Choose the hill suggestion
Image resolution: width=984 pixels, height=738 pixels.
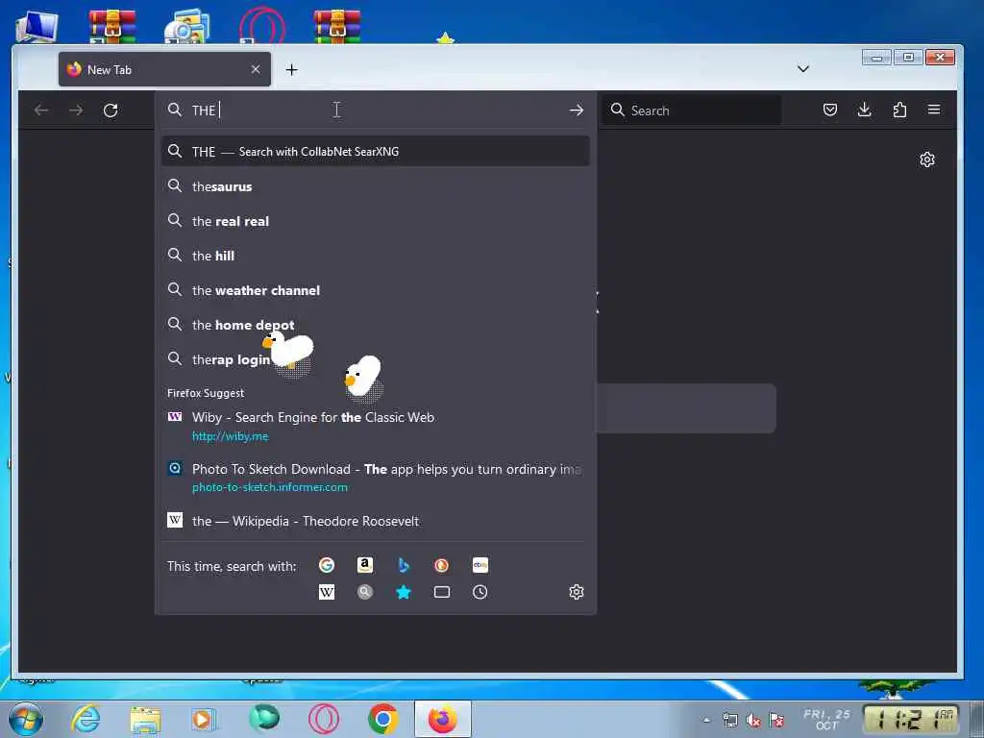(376, 256)
